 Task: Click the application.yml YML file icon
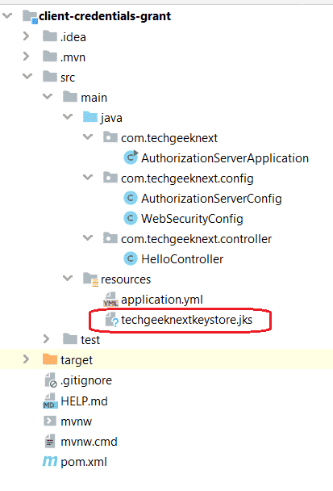pyautogui.click(x=110, y=300)
